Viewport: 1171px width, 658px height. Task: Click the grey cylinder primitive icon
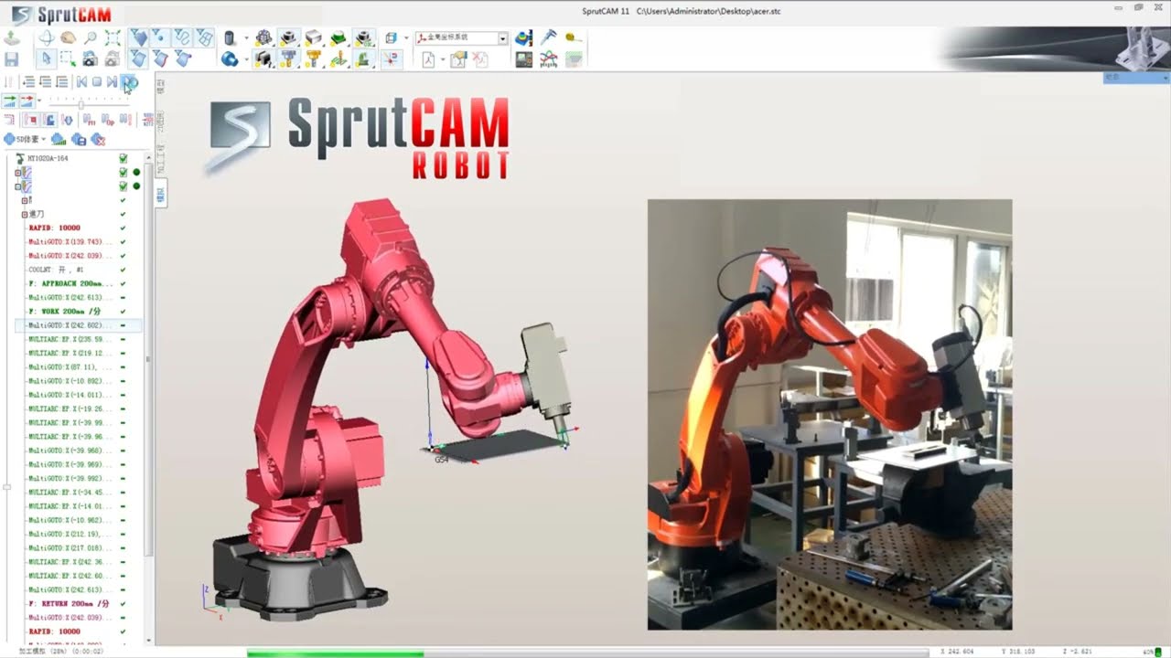pyautogui.click(x=230, y=37)
